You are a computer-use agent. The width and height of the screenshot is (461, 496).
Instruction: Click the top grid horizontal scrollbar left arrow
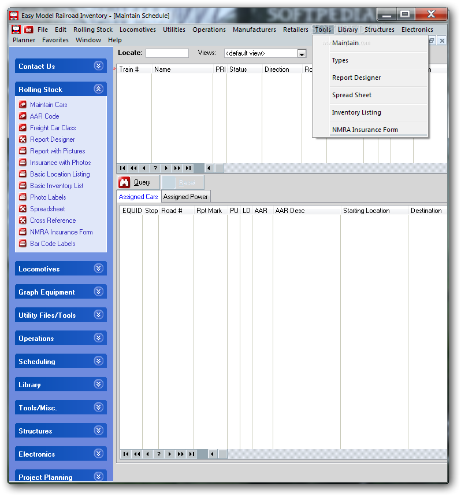point(209,168)
